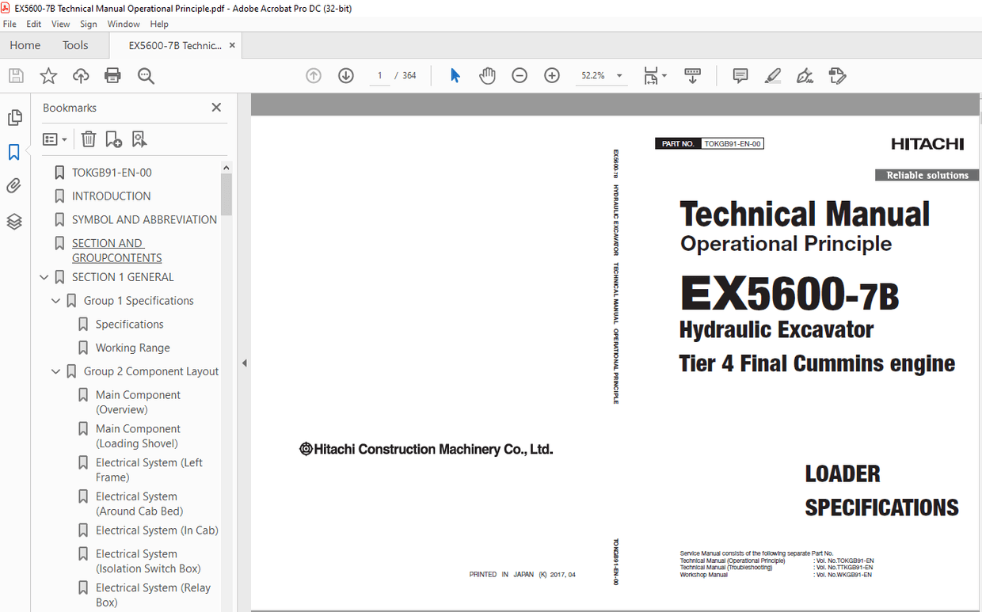Collapse Group 2 Component Layout bookmark
Screen dimensions: 982x612
pos(56,371)
